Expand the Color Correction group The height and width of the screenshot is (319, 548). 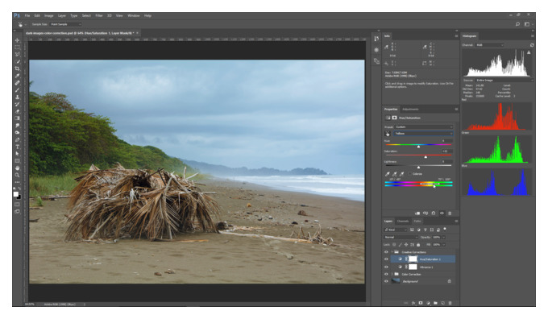[x=392, y=274]
